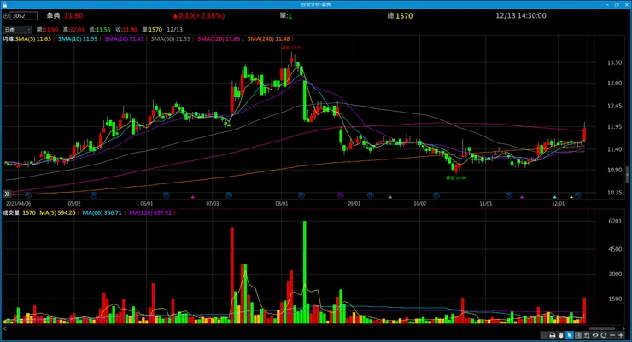The image size is (632, 342).
Task: Select the hand pan tool
Action: coord(560,335)
